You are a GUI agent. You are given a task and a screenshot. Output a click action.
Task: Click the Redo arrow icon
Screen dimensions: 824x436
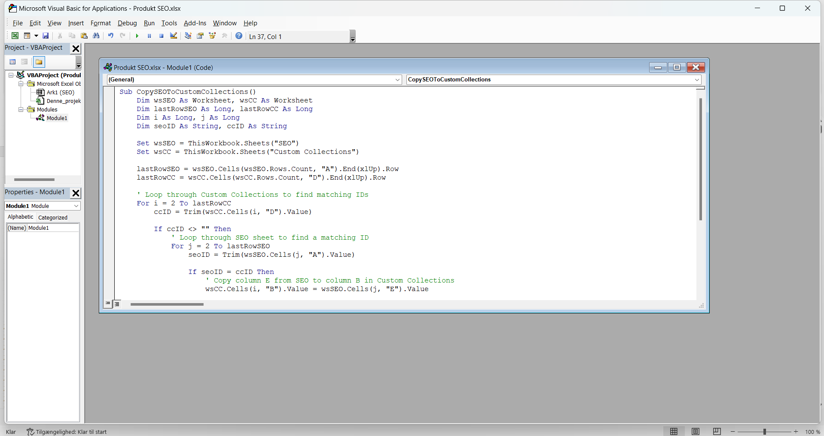123,36
